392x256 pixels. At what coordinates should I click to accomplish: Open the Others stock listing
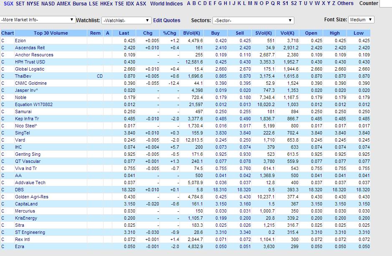pyautogui.click(x=345, y=3)
